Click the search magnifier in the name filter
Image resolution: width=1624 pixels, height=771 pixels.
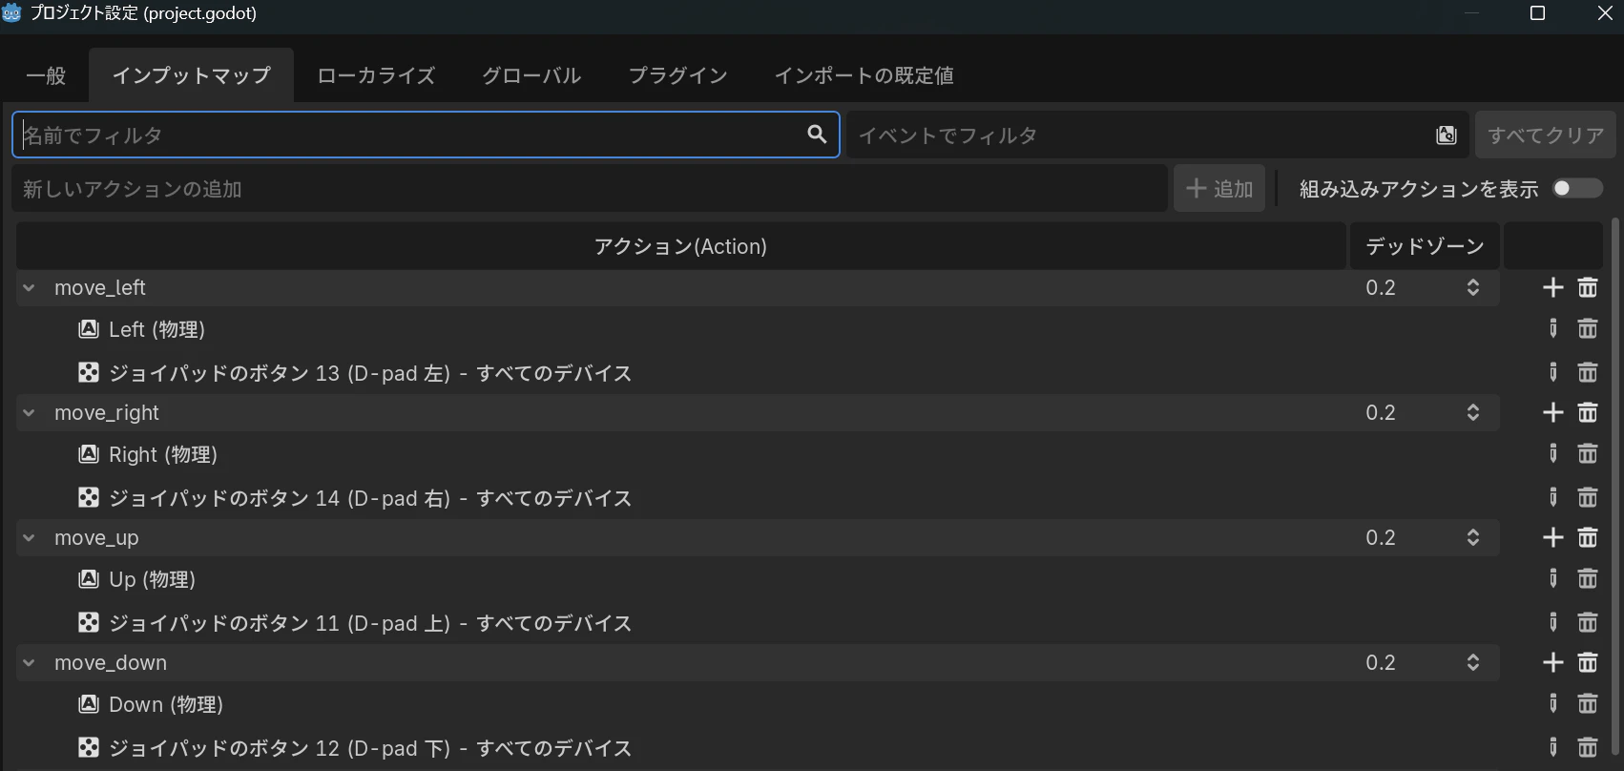817,135
